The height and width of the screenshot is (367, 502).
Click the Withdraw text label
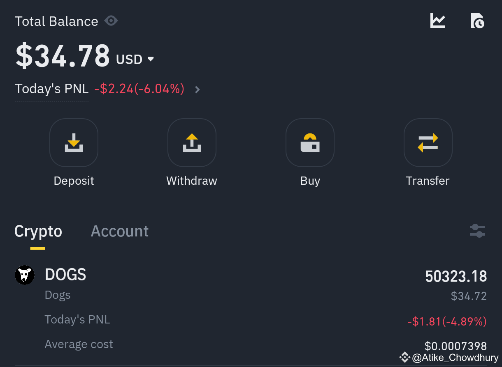(x=192, y=181)
